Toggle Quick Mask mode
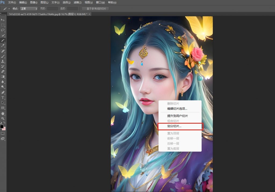The width and height of the screenshot is (275, 192). 3,133
